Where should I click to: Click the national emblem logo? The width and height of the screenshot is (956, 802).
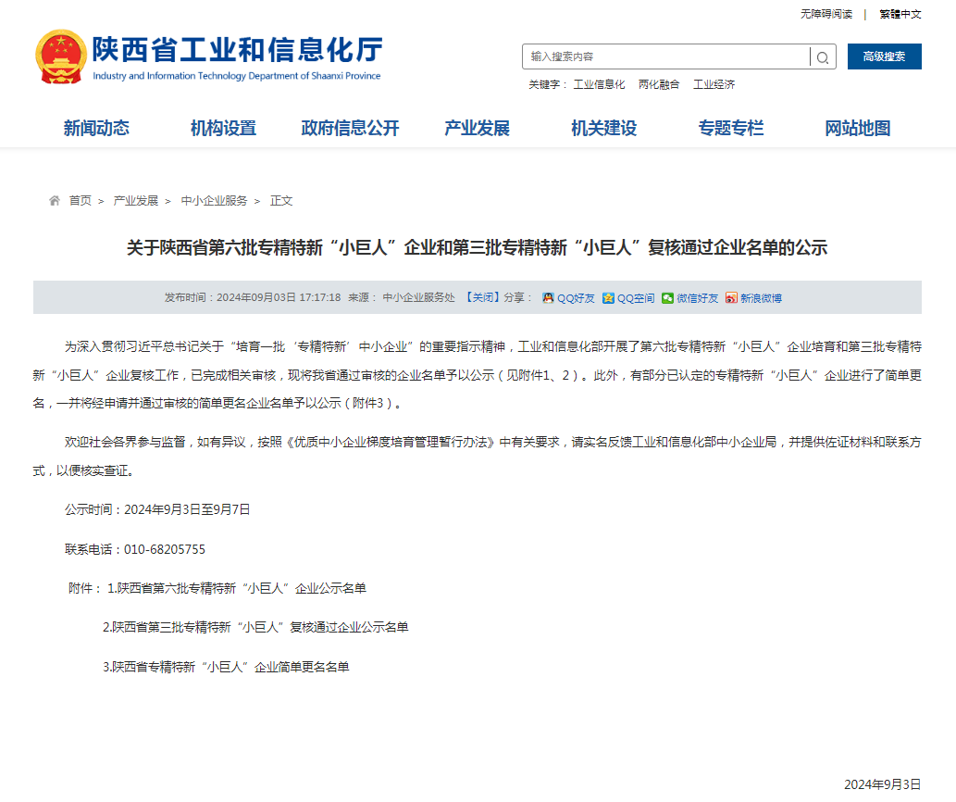[60, 56]
